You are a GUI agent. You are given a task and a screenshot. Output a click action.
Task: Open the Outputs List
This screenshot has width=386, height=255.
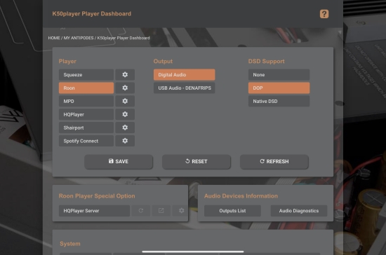tap(232, 211)
